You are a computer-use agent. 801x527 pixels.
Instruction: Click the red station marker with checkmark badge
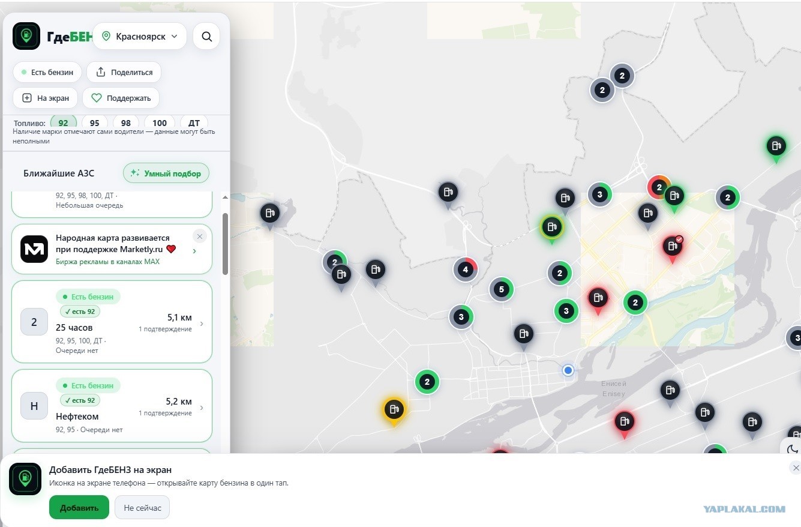(x=673, y=247)
